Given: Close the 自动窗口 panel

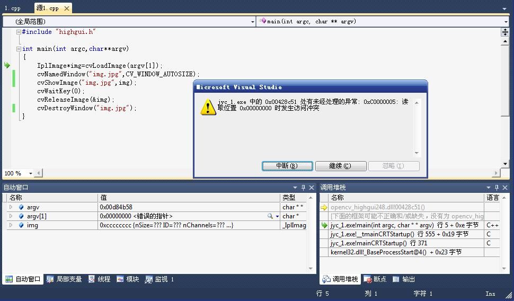Looking at the screenshot, I should coord(312,188).
